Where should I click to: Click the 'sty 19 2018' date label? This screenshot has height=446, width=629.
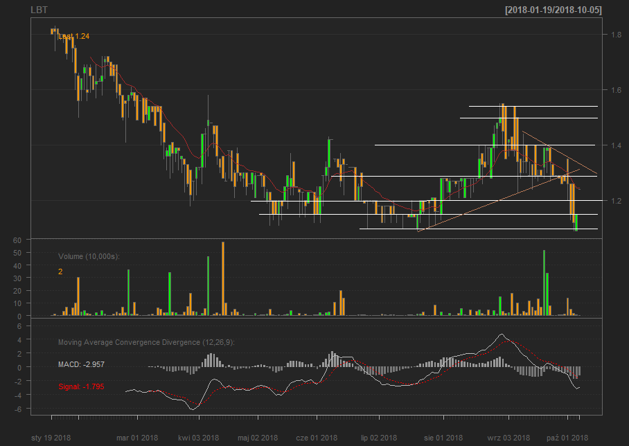(51, 438)
